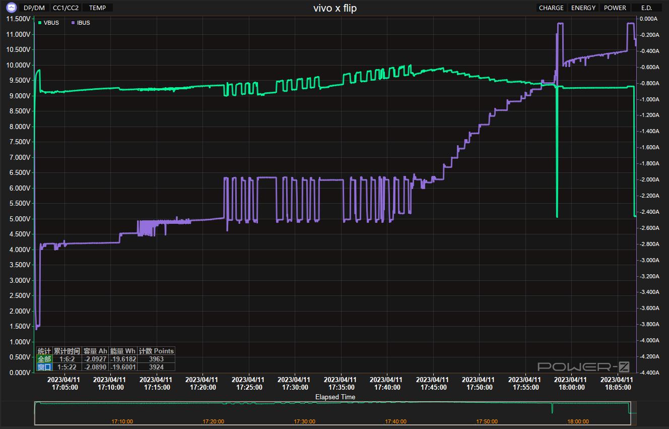
Task: Click right edge handle of overview range selector
Action: pyautogui.click(x=630, y=413)
